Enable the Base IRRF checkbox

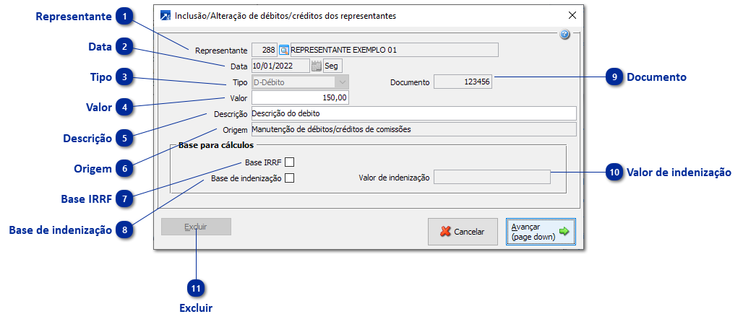click(x=290, y=163)
